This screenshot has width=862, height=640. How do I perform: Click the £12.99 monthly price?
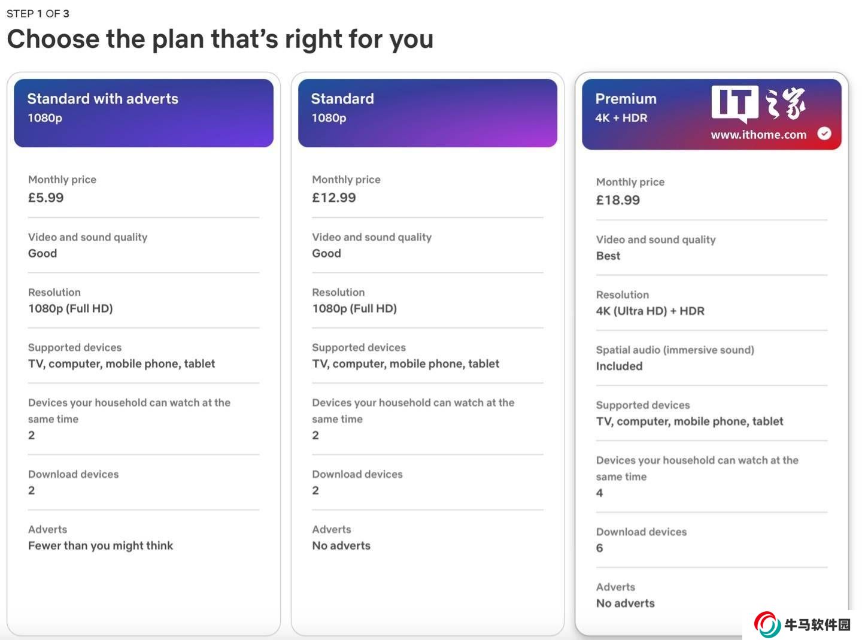click(334, 198)
